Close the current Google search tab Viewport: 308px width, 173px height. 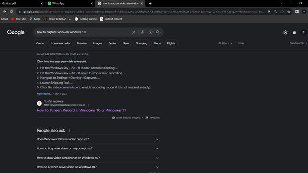[142, 3]
